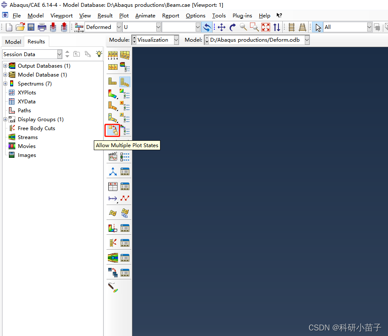
Task: Select the Box Zoom tool
Action: (254, 27)
